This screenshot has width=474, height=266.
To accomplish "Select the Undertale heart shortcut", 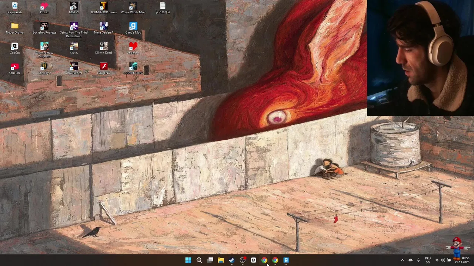I will click(x=133, y=48).
